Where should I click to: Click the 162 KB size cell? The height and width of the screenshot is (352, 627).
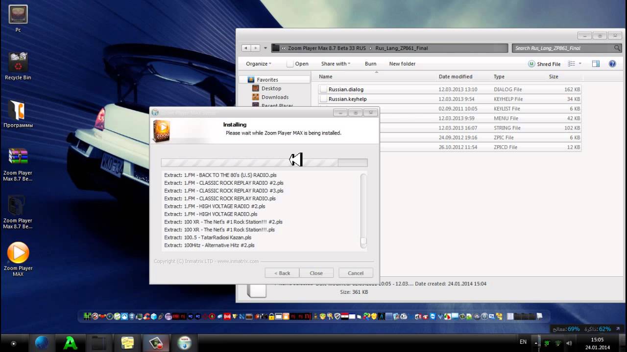[572, 89]
